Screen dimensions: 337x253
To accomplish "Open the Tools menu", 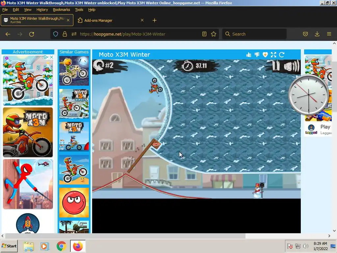I will pos(79,10).
